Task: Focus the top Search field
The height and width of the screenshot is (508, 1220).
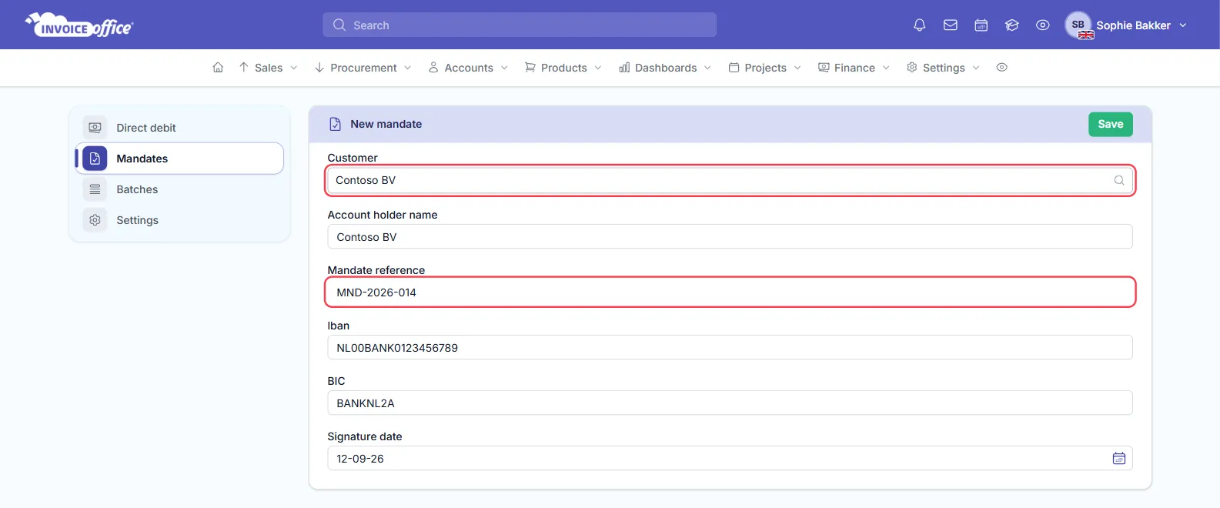Action: (520, 25)
